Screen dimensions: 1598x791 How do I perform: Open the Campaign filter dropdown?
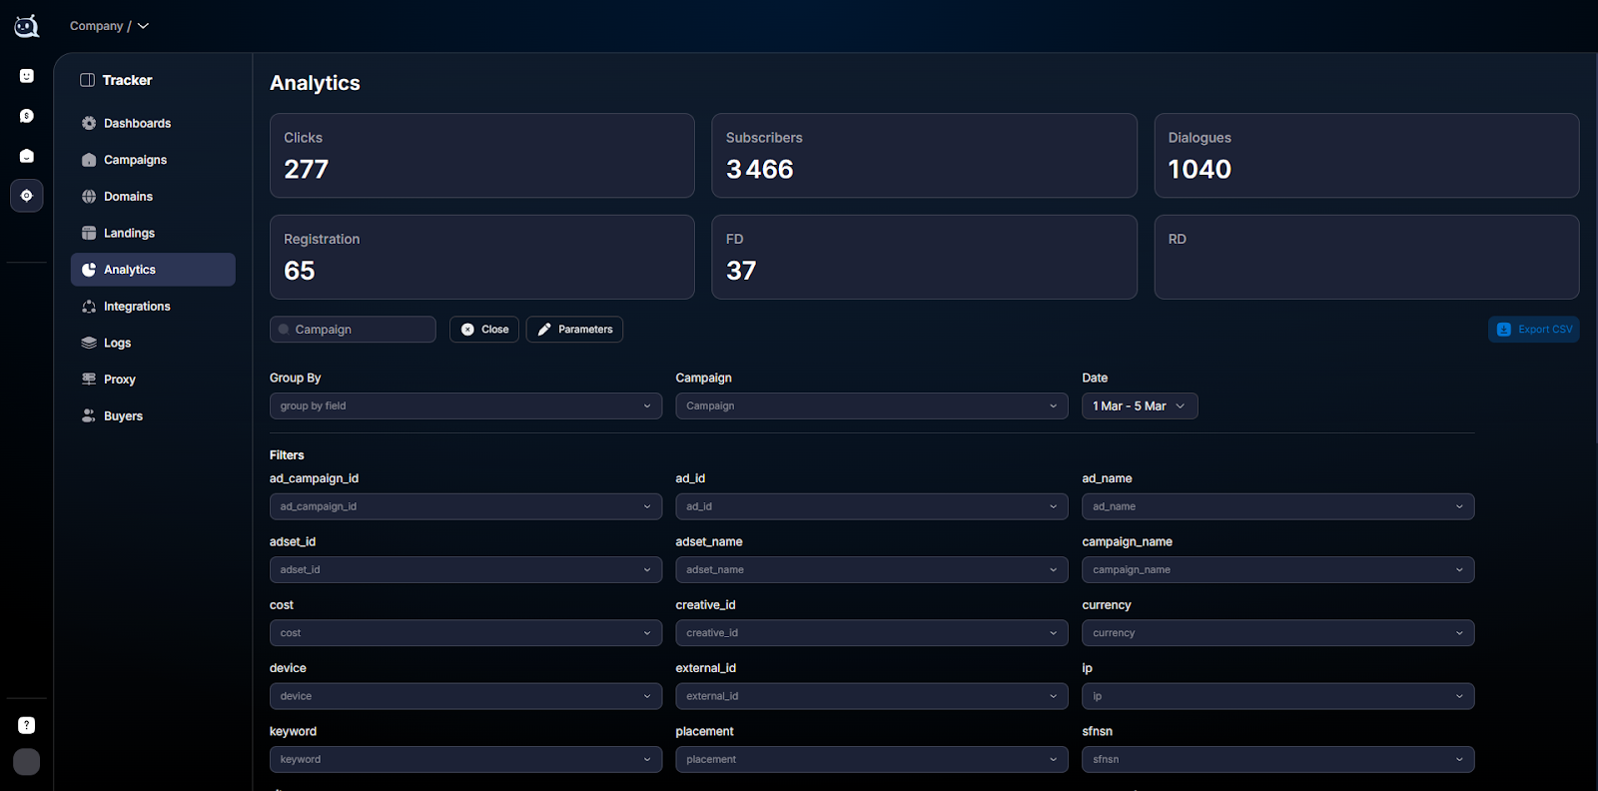872,406
